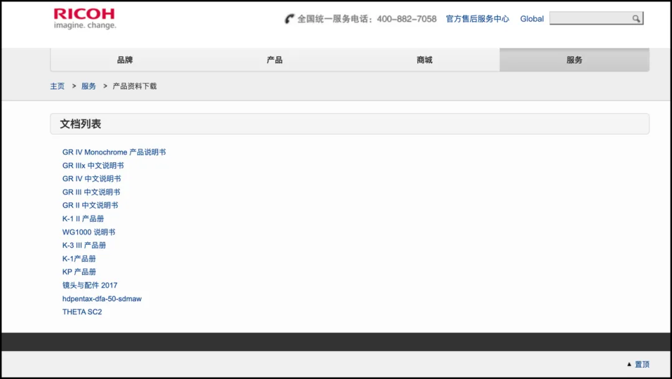Click the RICOH imagine. change. logo

[85, 19]
